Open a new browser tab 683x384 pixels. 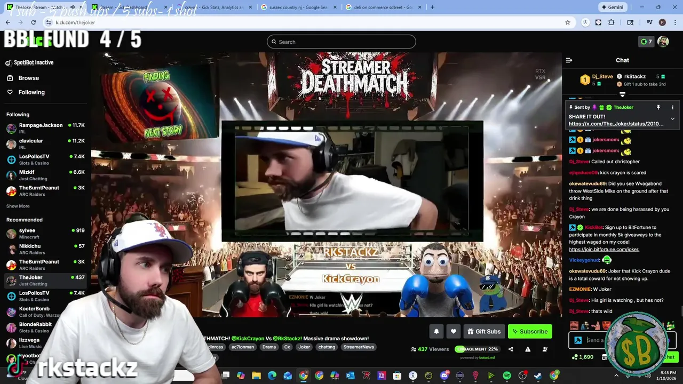(432, 7)
